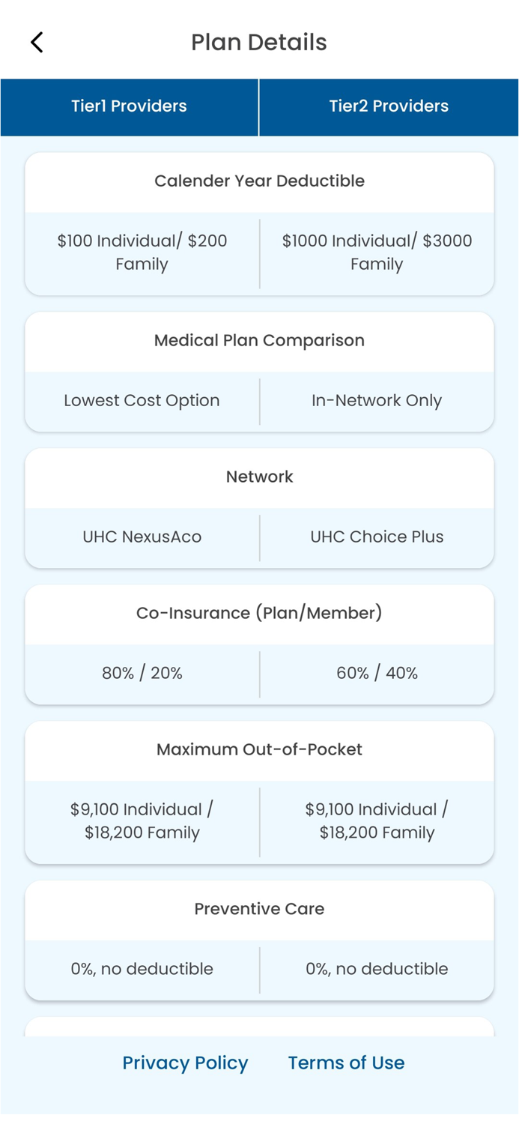Click the Preventive Care section header
Image resolution: width=519 pixels, height=1124 pixels.
click(259, 909)
